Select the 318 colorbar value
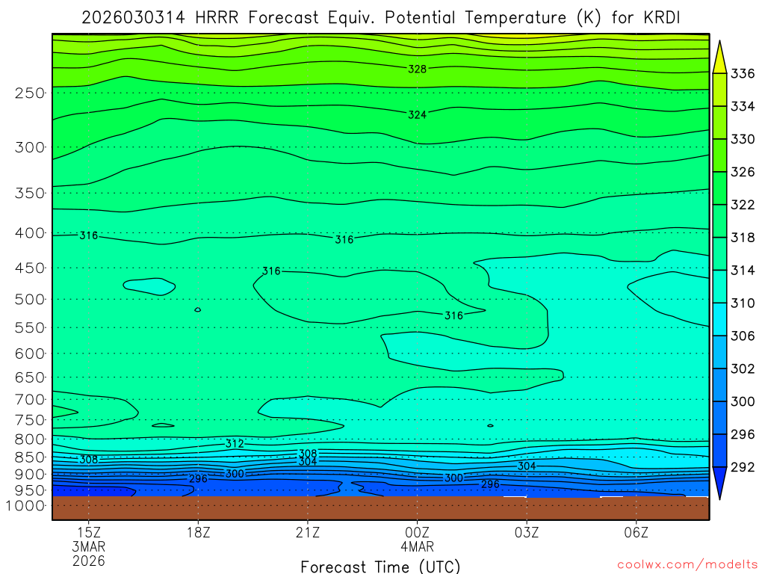Screen dimensions: 765x574 click(743, 238)
